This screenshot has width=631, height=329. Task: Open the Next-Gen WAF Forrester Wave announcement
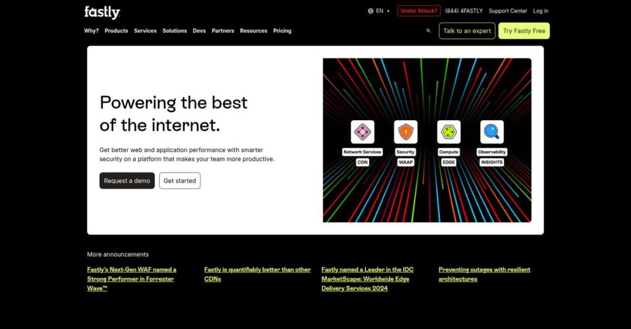(x=132, y=278)
